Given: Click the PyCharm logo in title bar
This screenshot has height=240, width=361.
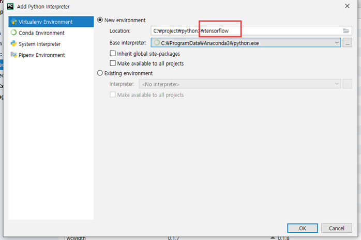Looking at the screenshot, I should pos(10,6).
